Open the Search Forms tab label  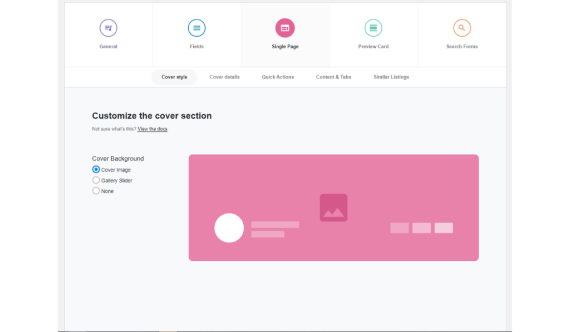tap(462, 47)
